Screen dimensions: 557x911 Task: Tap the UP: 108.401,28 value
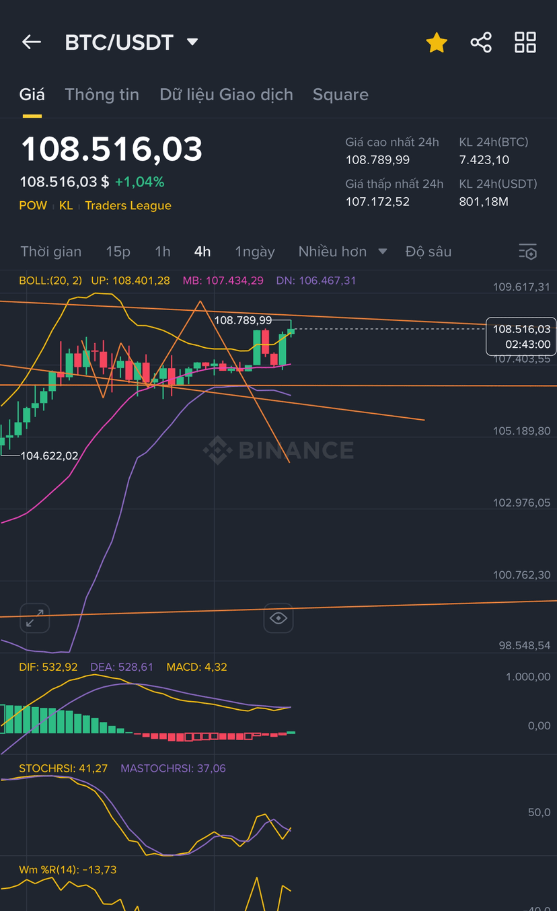pyautogui.click(x=131, y=281)
